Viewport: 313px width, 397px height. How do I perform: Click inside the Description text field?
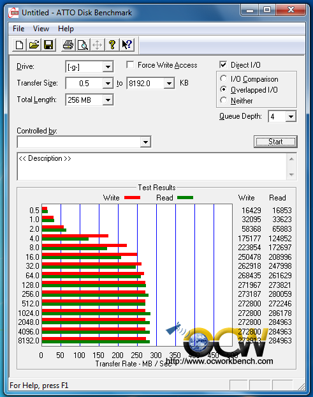[x=152, y=167]
